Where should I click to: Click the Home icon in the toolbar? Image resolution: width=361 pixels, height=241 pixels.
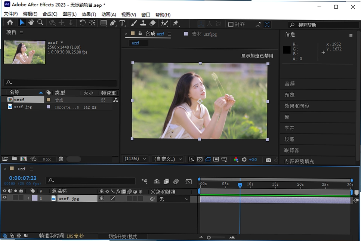click(10, 22)
